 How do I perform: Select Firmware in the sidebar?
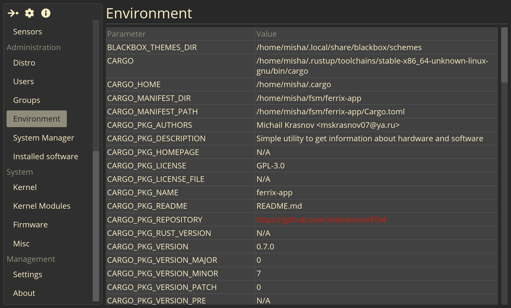point(30,225)
